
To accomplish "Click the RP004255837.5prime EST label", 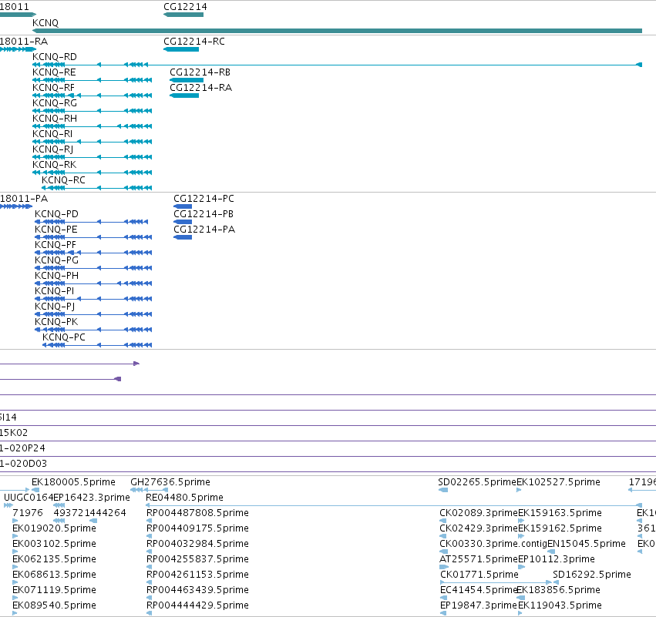I will pyautogui.click(x=197, y=559).
